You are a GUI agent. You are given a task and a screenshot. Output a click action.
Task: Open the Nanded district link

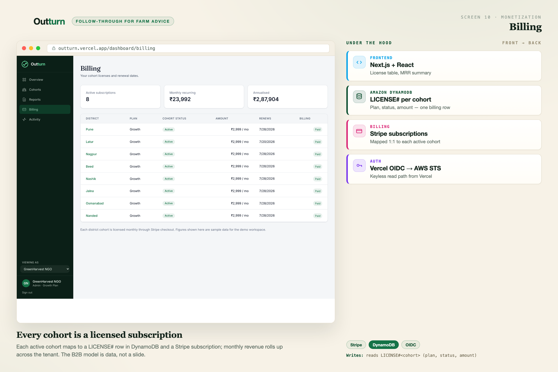[92, 216]
